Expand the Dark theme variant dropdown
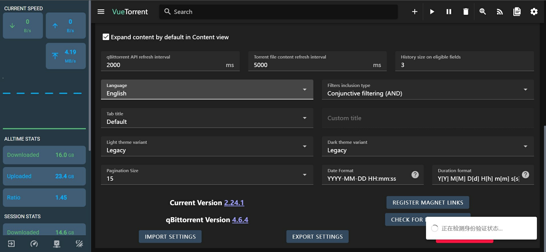 point(427,146)
